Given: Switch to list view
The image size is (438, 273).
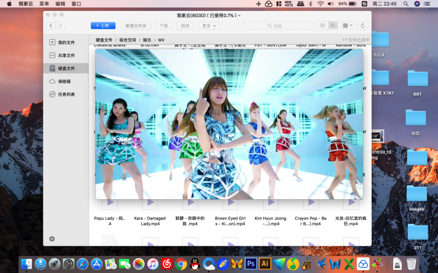Looking at the screenshot, I should [x=322, y=26].
